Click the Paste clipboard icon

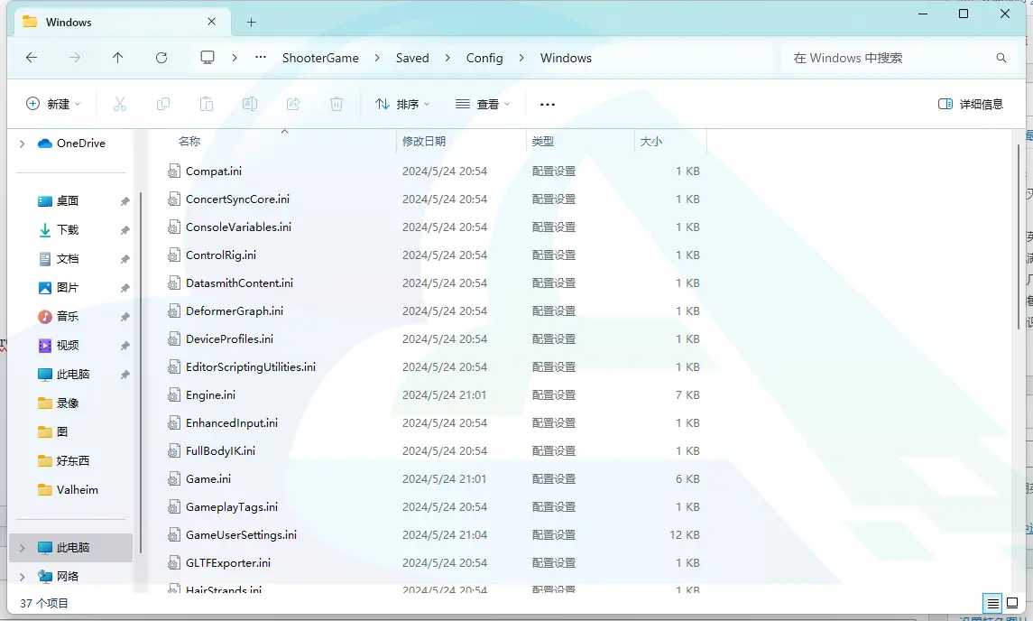[207, 104]
